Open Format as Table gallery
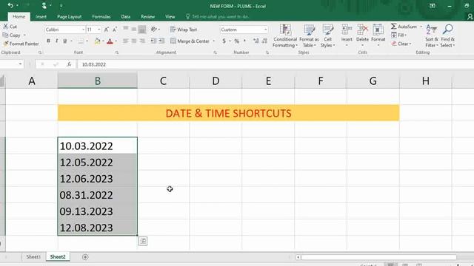Viewport: 474px width, 266px height. click(x=309, y=36)
